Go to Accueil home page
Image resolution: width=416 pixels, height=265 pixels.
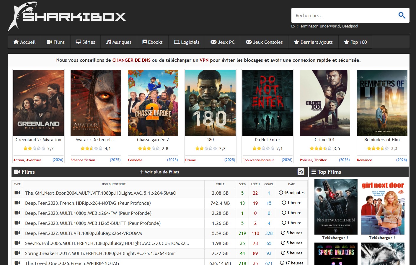tap(25, 42)
